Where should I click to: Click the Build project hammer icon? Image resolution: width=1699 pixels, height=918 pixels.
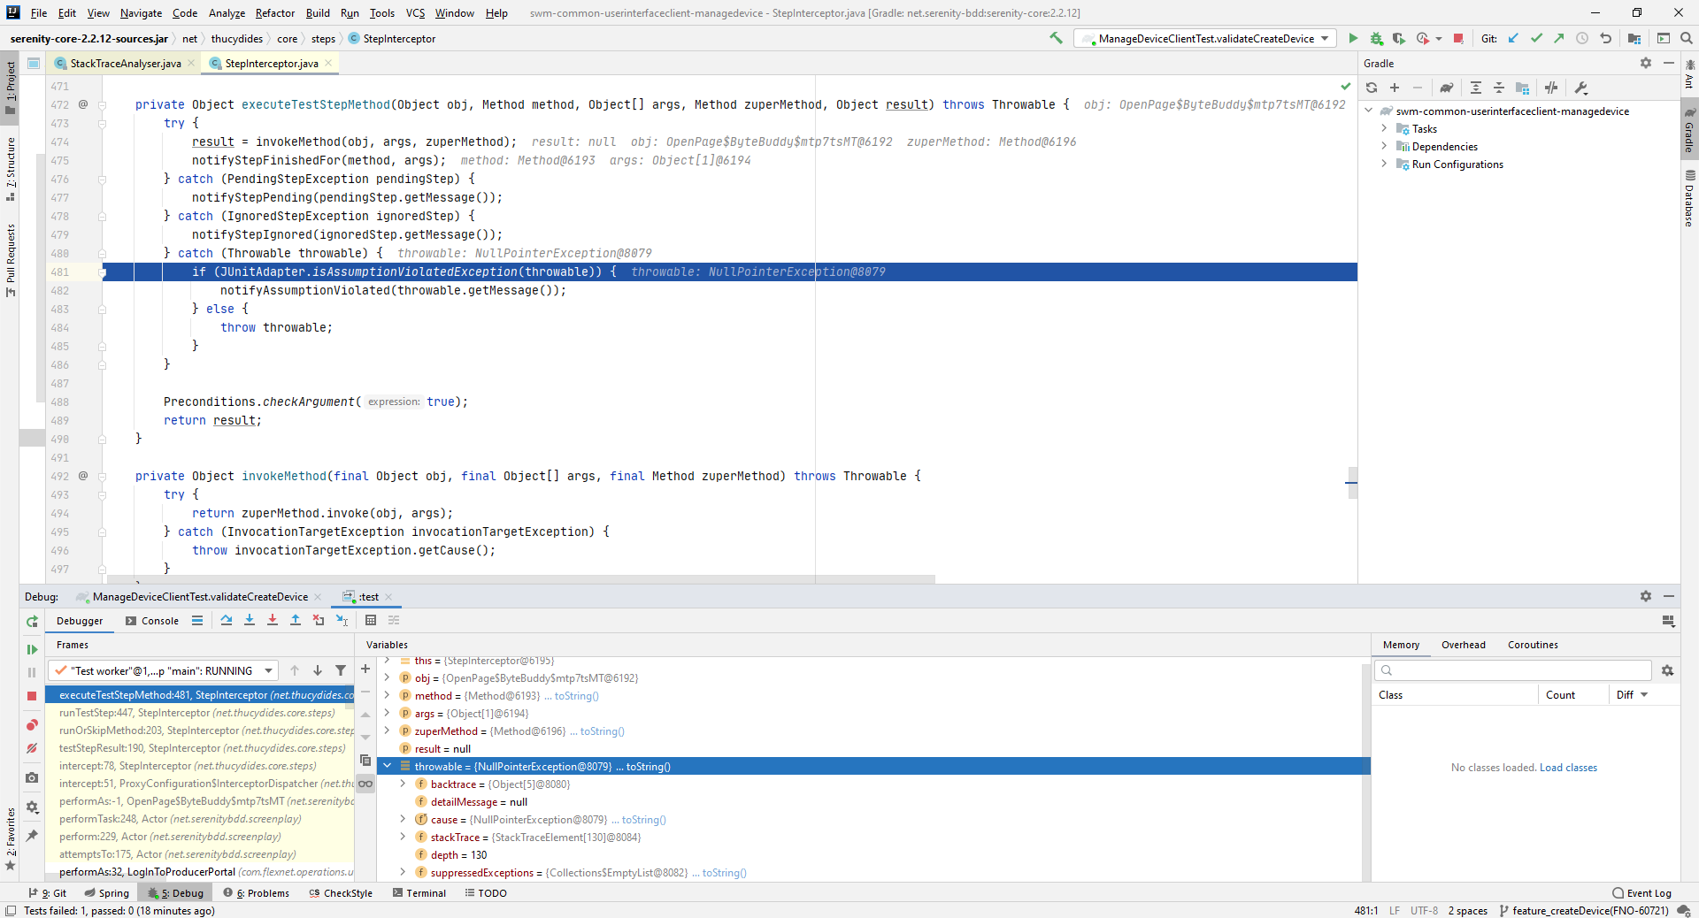(x=1056, y=38)
